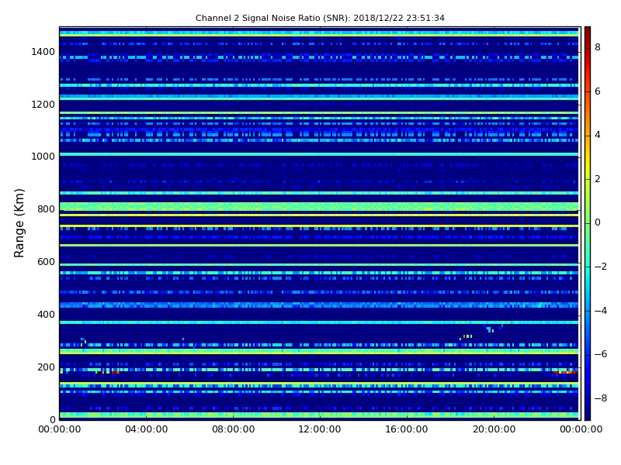The height and width of the screenshot is (465, 621).
Task: Click the 04:00:00 time axis label
Action: (x=146, y=429)
